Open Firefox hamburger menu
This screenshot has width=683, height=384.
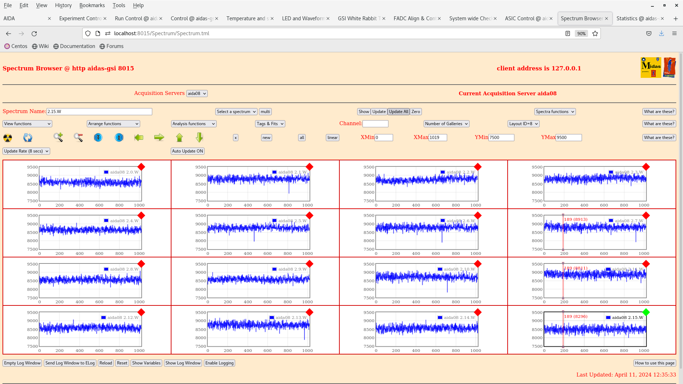674,33
